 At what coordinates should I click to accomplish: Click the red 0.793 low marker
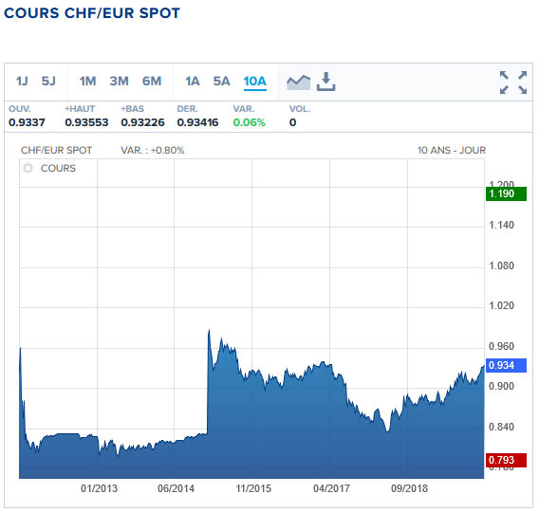point(506,460)
